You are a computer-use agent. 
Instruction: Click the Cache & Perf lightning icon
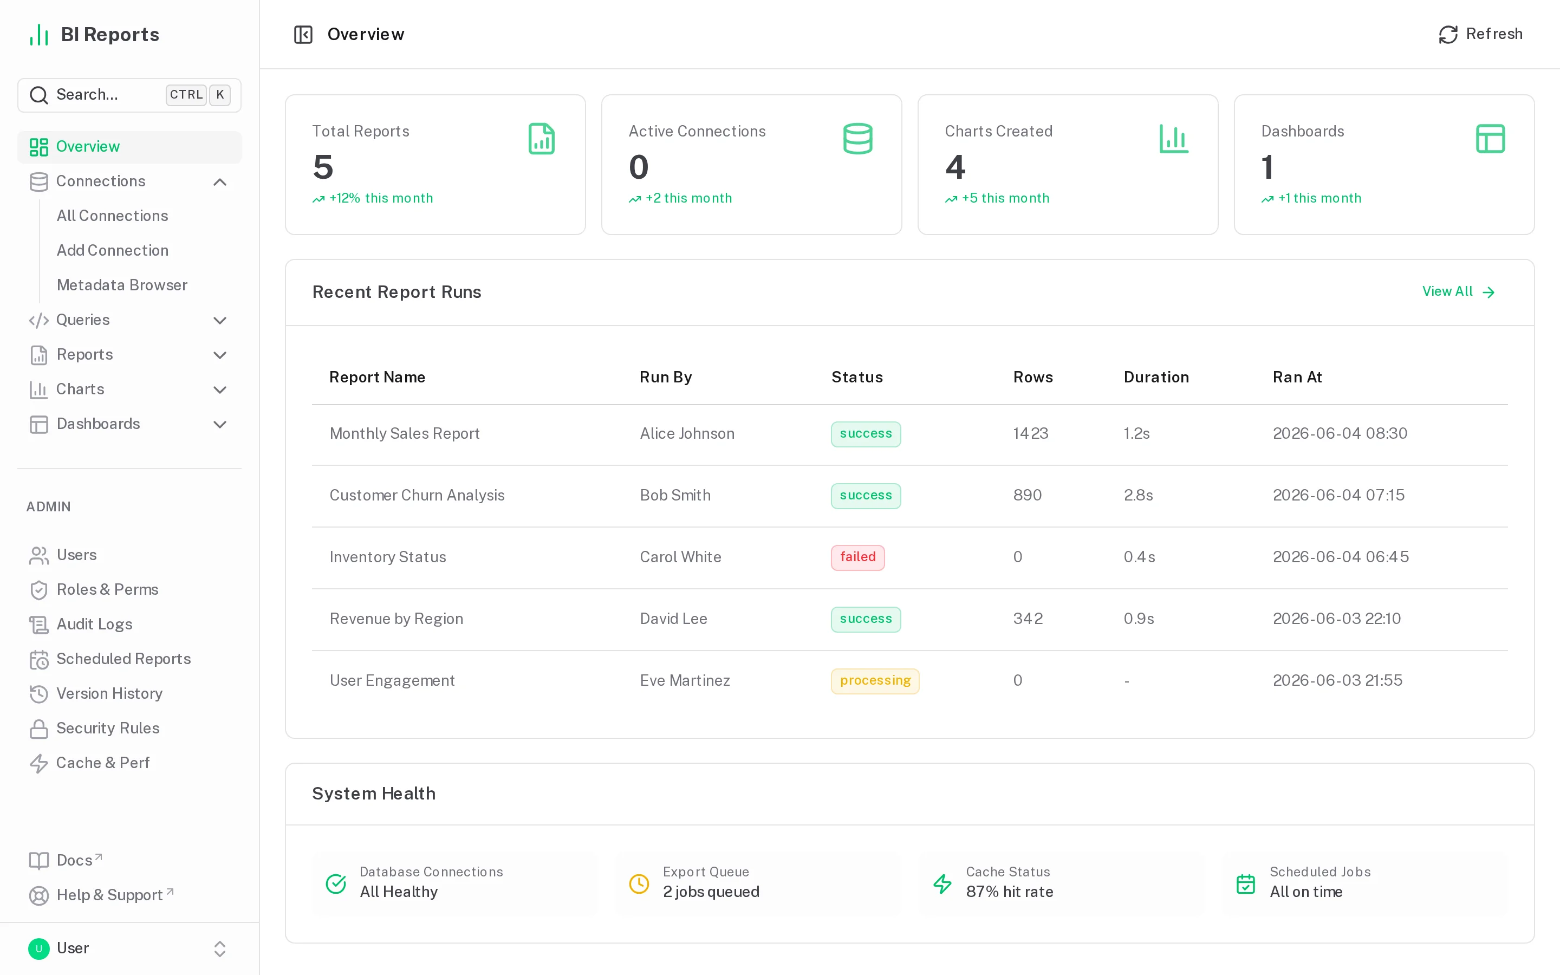point(38,764)
